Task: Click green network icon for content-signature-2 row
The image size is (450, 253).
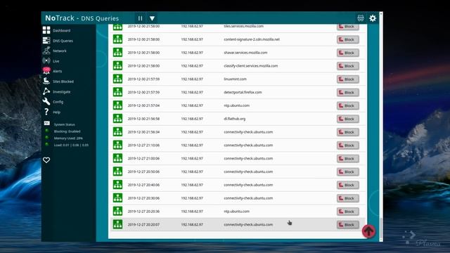Action: point(117,39)
